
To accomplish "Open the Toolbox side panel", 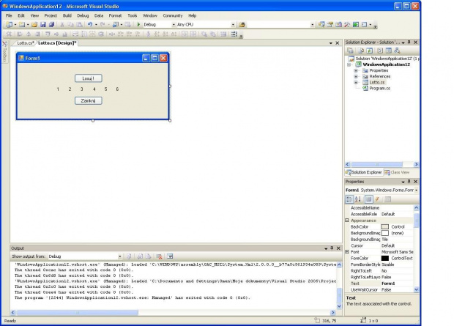I will tap(5, 51).
